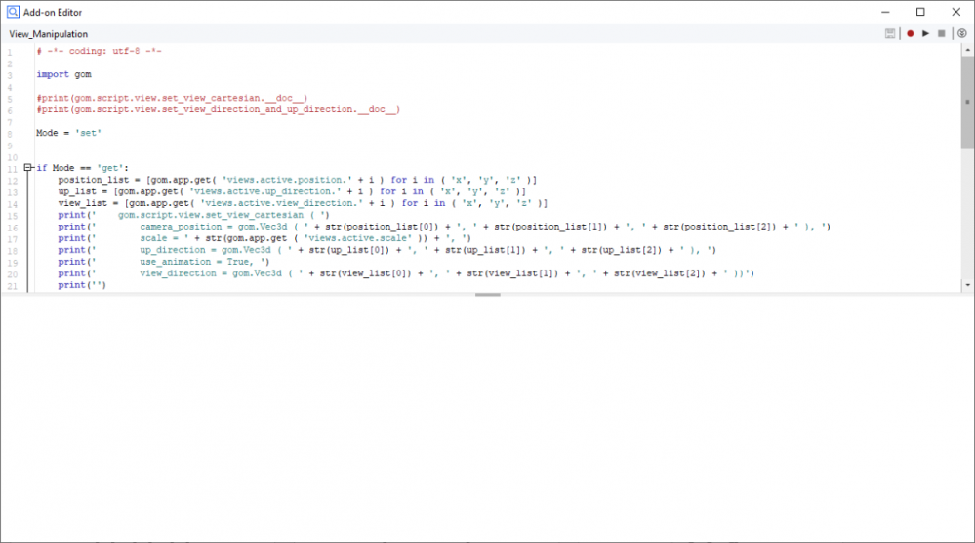Screen dimensions: 975x543
Task: Click the print line 'gom.script.view.set_view_cartesian ('
Action: click(x=194, y=215)
